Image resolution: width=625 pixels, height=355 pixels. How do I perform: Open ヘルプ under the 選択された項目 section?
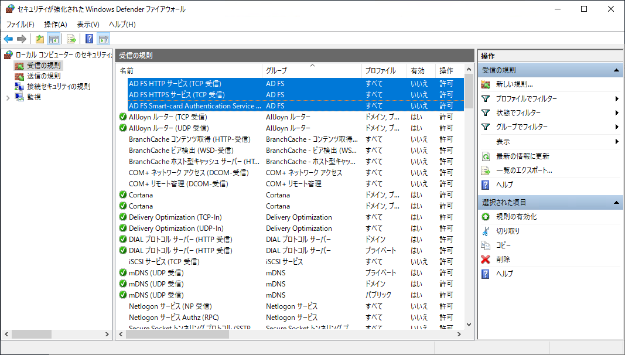click(504, 274)
